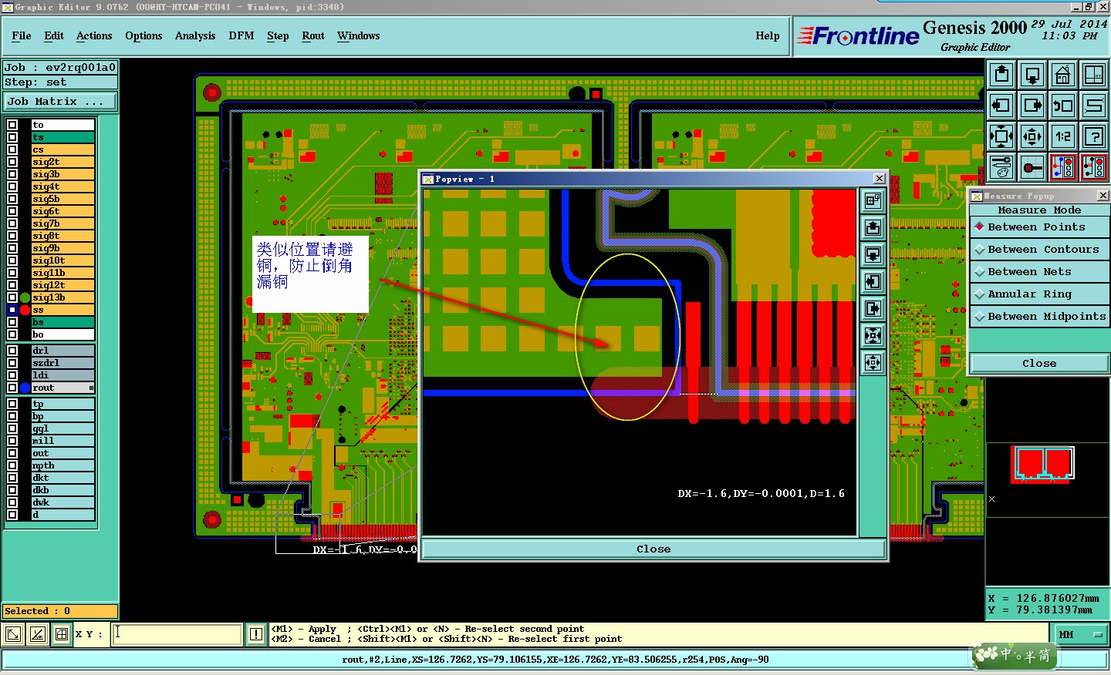Toggle display box for layer sig13b
The image size is (1111, 675).
pyautogui.click(x=12, y=297)
